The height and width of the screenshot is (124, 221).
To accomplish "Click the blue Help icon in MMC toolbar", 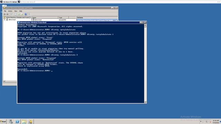I will tap(26, 14).
